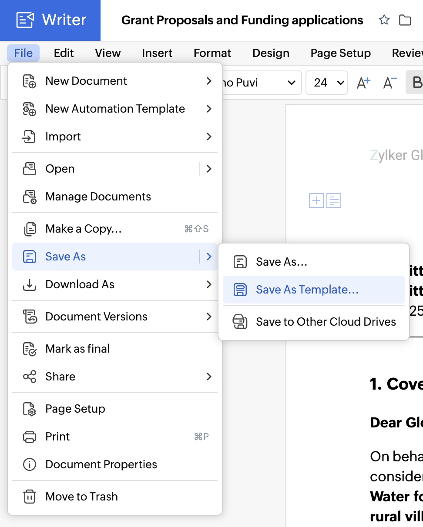Screen dimensions: 423x527
Task: Click the Document Properties info icon
Action: click(x=29, y=464)
